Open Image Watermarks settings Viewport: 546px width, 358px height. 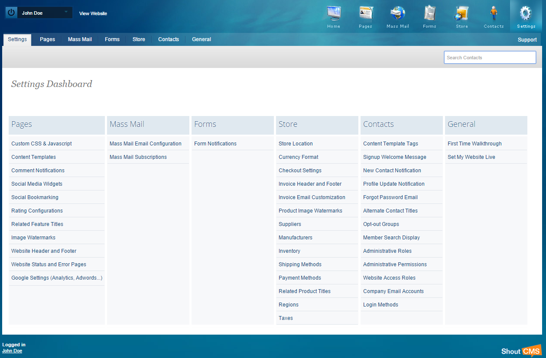click(x=33, y=238)
